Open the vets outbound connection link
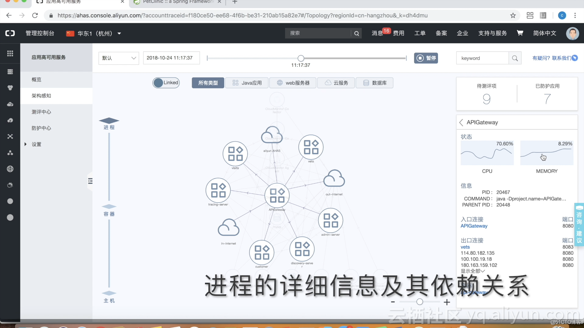This screenshot has height=328, width=584. tap(465, 247)
